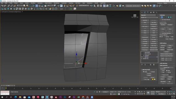Viewport: 176px width, 99px height.
Task: Collapse the Edit Poly Mode rollout
Action: (146, 70)
